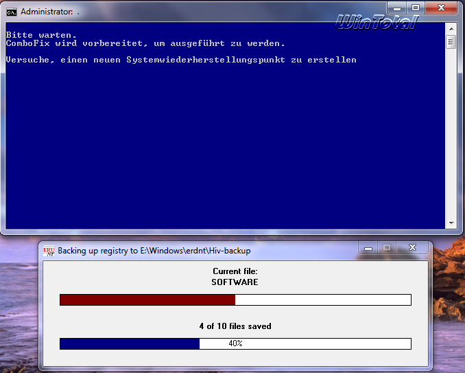465x373 pixels.
Task: Minimize the Administrator console window
Action: [x=397, y=8]
